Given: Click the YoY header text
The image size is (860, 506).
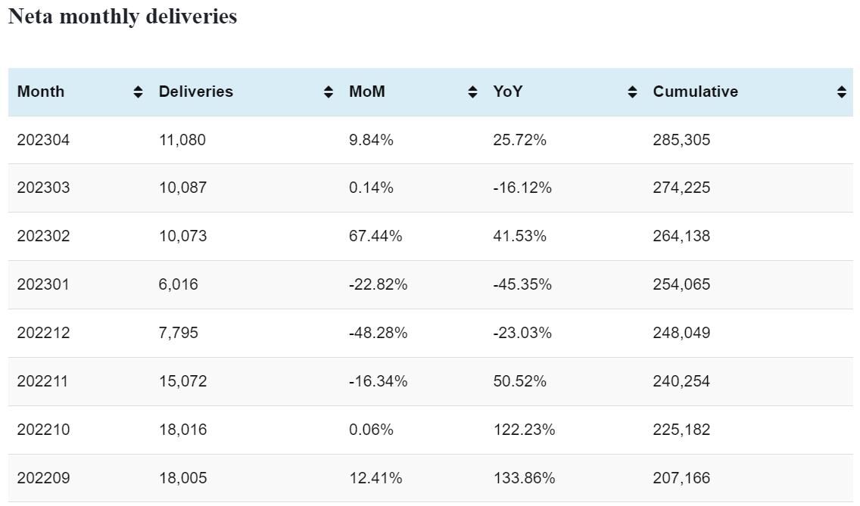Looking at the screenshot, I should coord(508,92).
